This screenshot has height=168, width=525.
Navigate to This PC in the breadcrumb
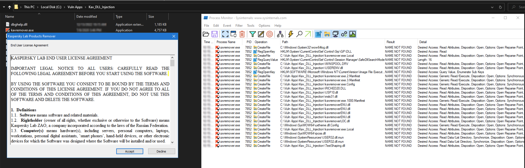(x=29, y=7)
